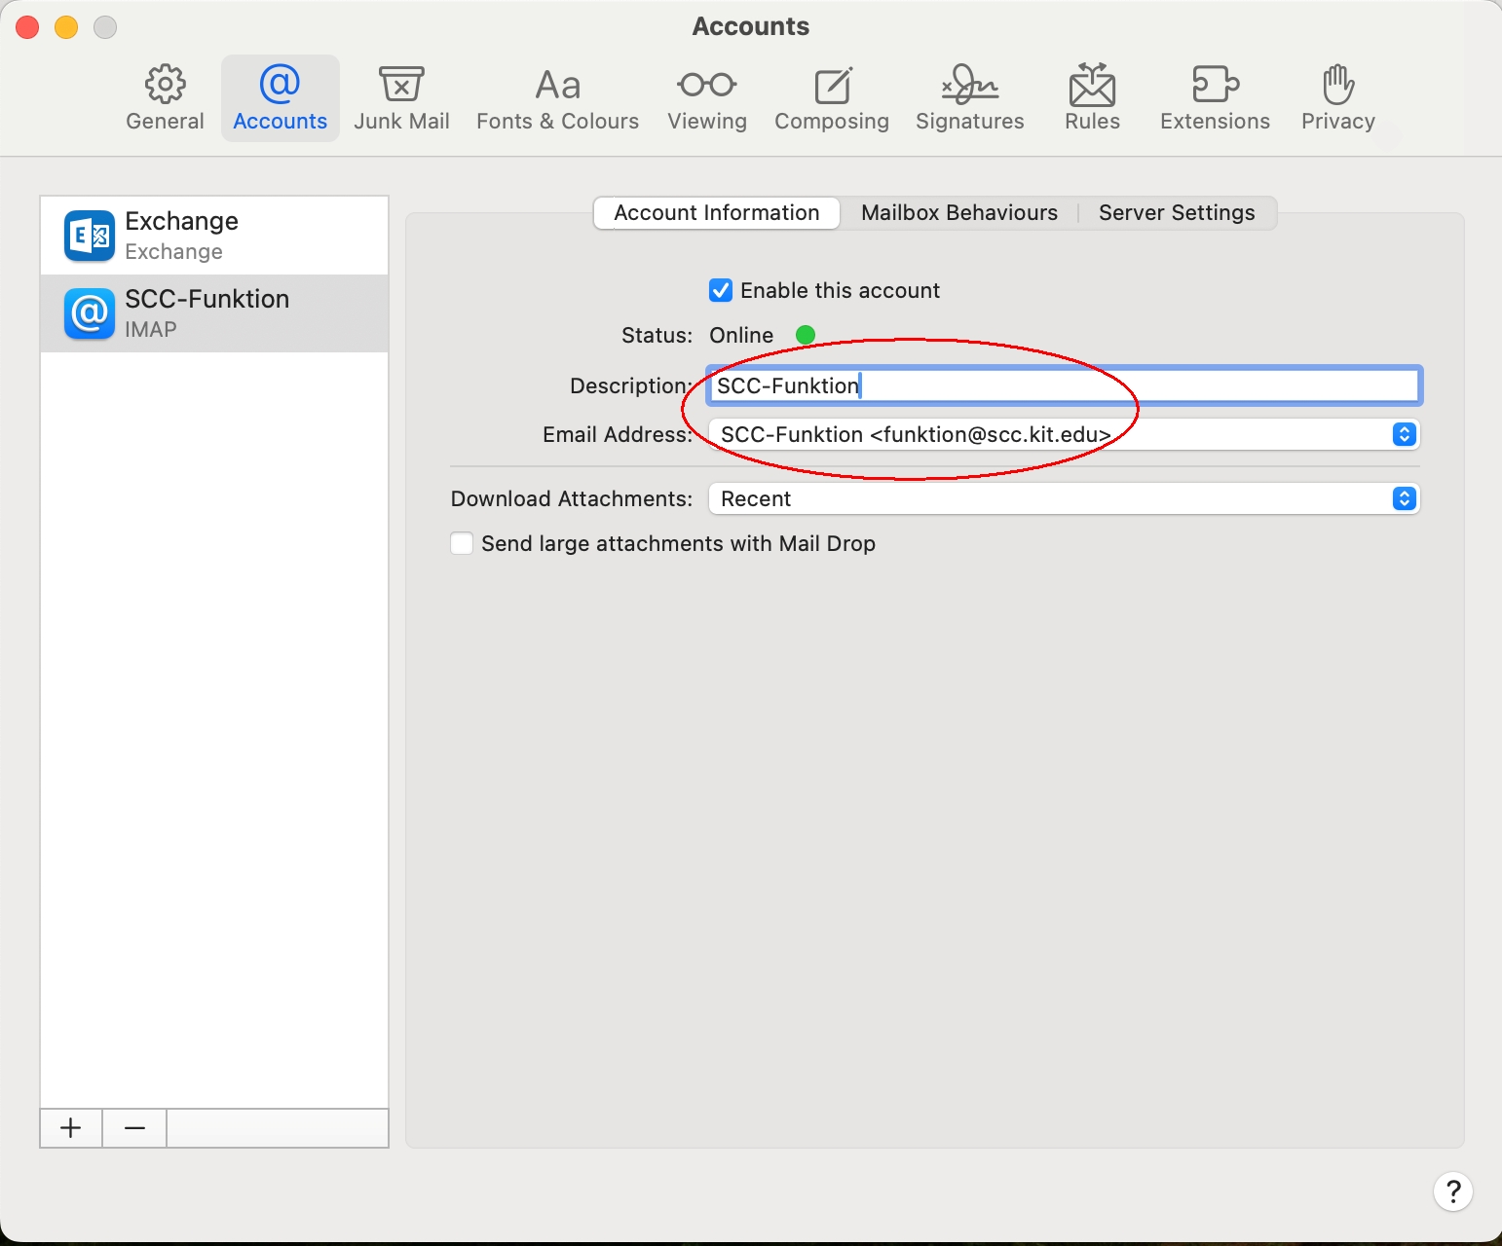The image size is (1502, 1246).
Task: Close the Accounts window
Action: click(x=27, y=27)
